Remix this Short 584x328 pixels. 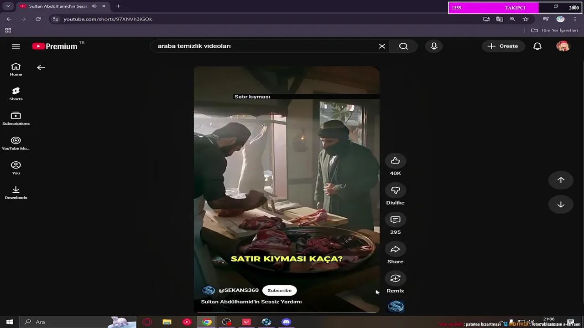[x=395, y=278]
